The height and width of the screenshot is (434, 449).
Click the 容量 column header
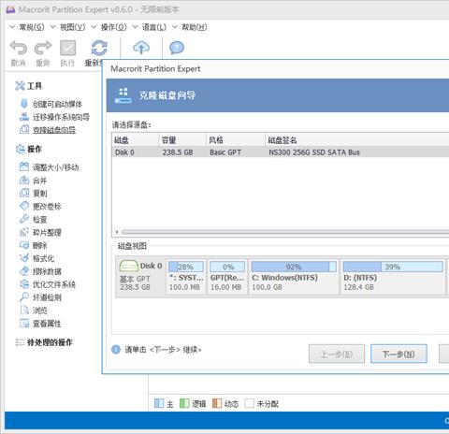pyautogui.click(x=182, y=140)
